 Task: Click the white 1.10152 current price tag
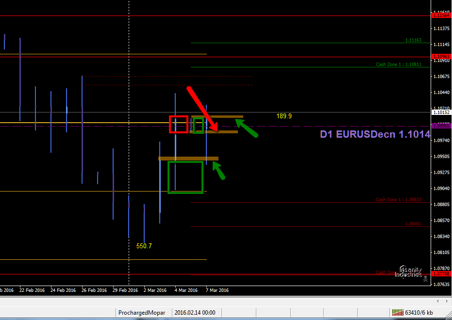(x=442, y=112)
